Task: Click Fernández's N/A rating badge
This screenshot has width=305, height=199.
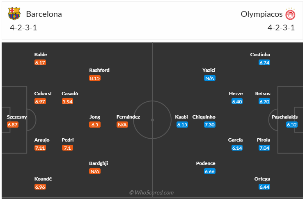Action: pyautogui.click(x=122, y=125)
